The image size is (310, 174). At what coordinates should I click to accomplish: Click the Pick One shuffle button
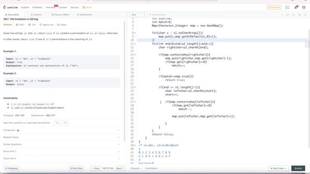(76, 168)
